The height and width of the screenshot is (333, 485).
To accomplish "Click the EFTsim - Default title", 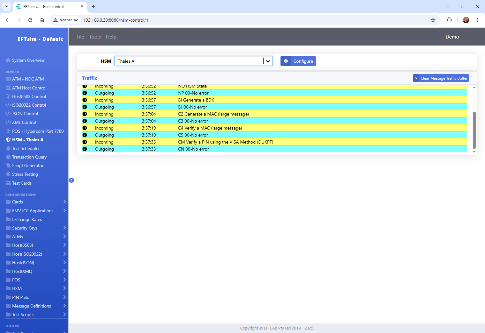I will click(x=40, y=39).
